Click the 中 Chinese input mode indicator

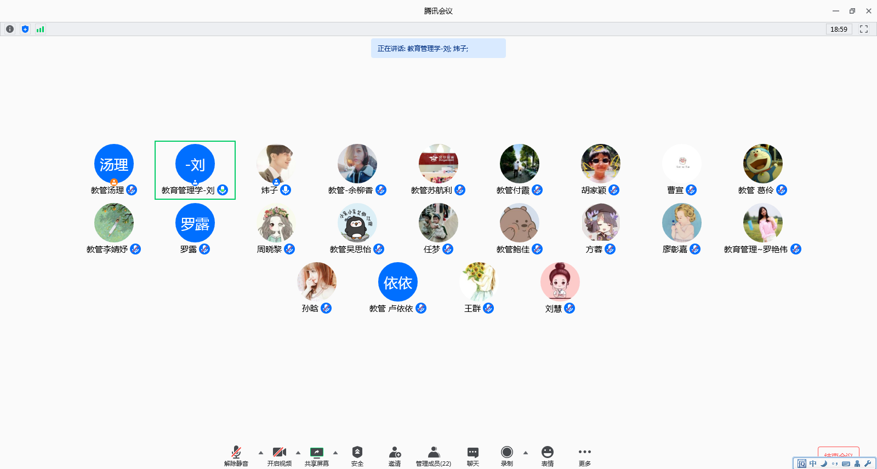(813, 464)
